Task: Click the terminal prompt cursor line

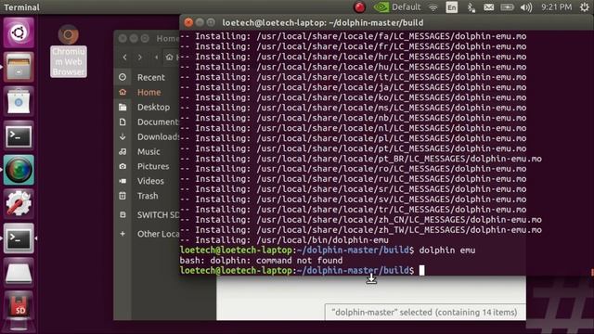Action: (x=303, y=270)
